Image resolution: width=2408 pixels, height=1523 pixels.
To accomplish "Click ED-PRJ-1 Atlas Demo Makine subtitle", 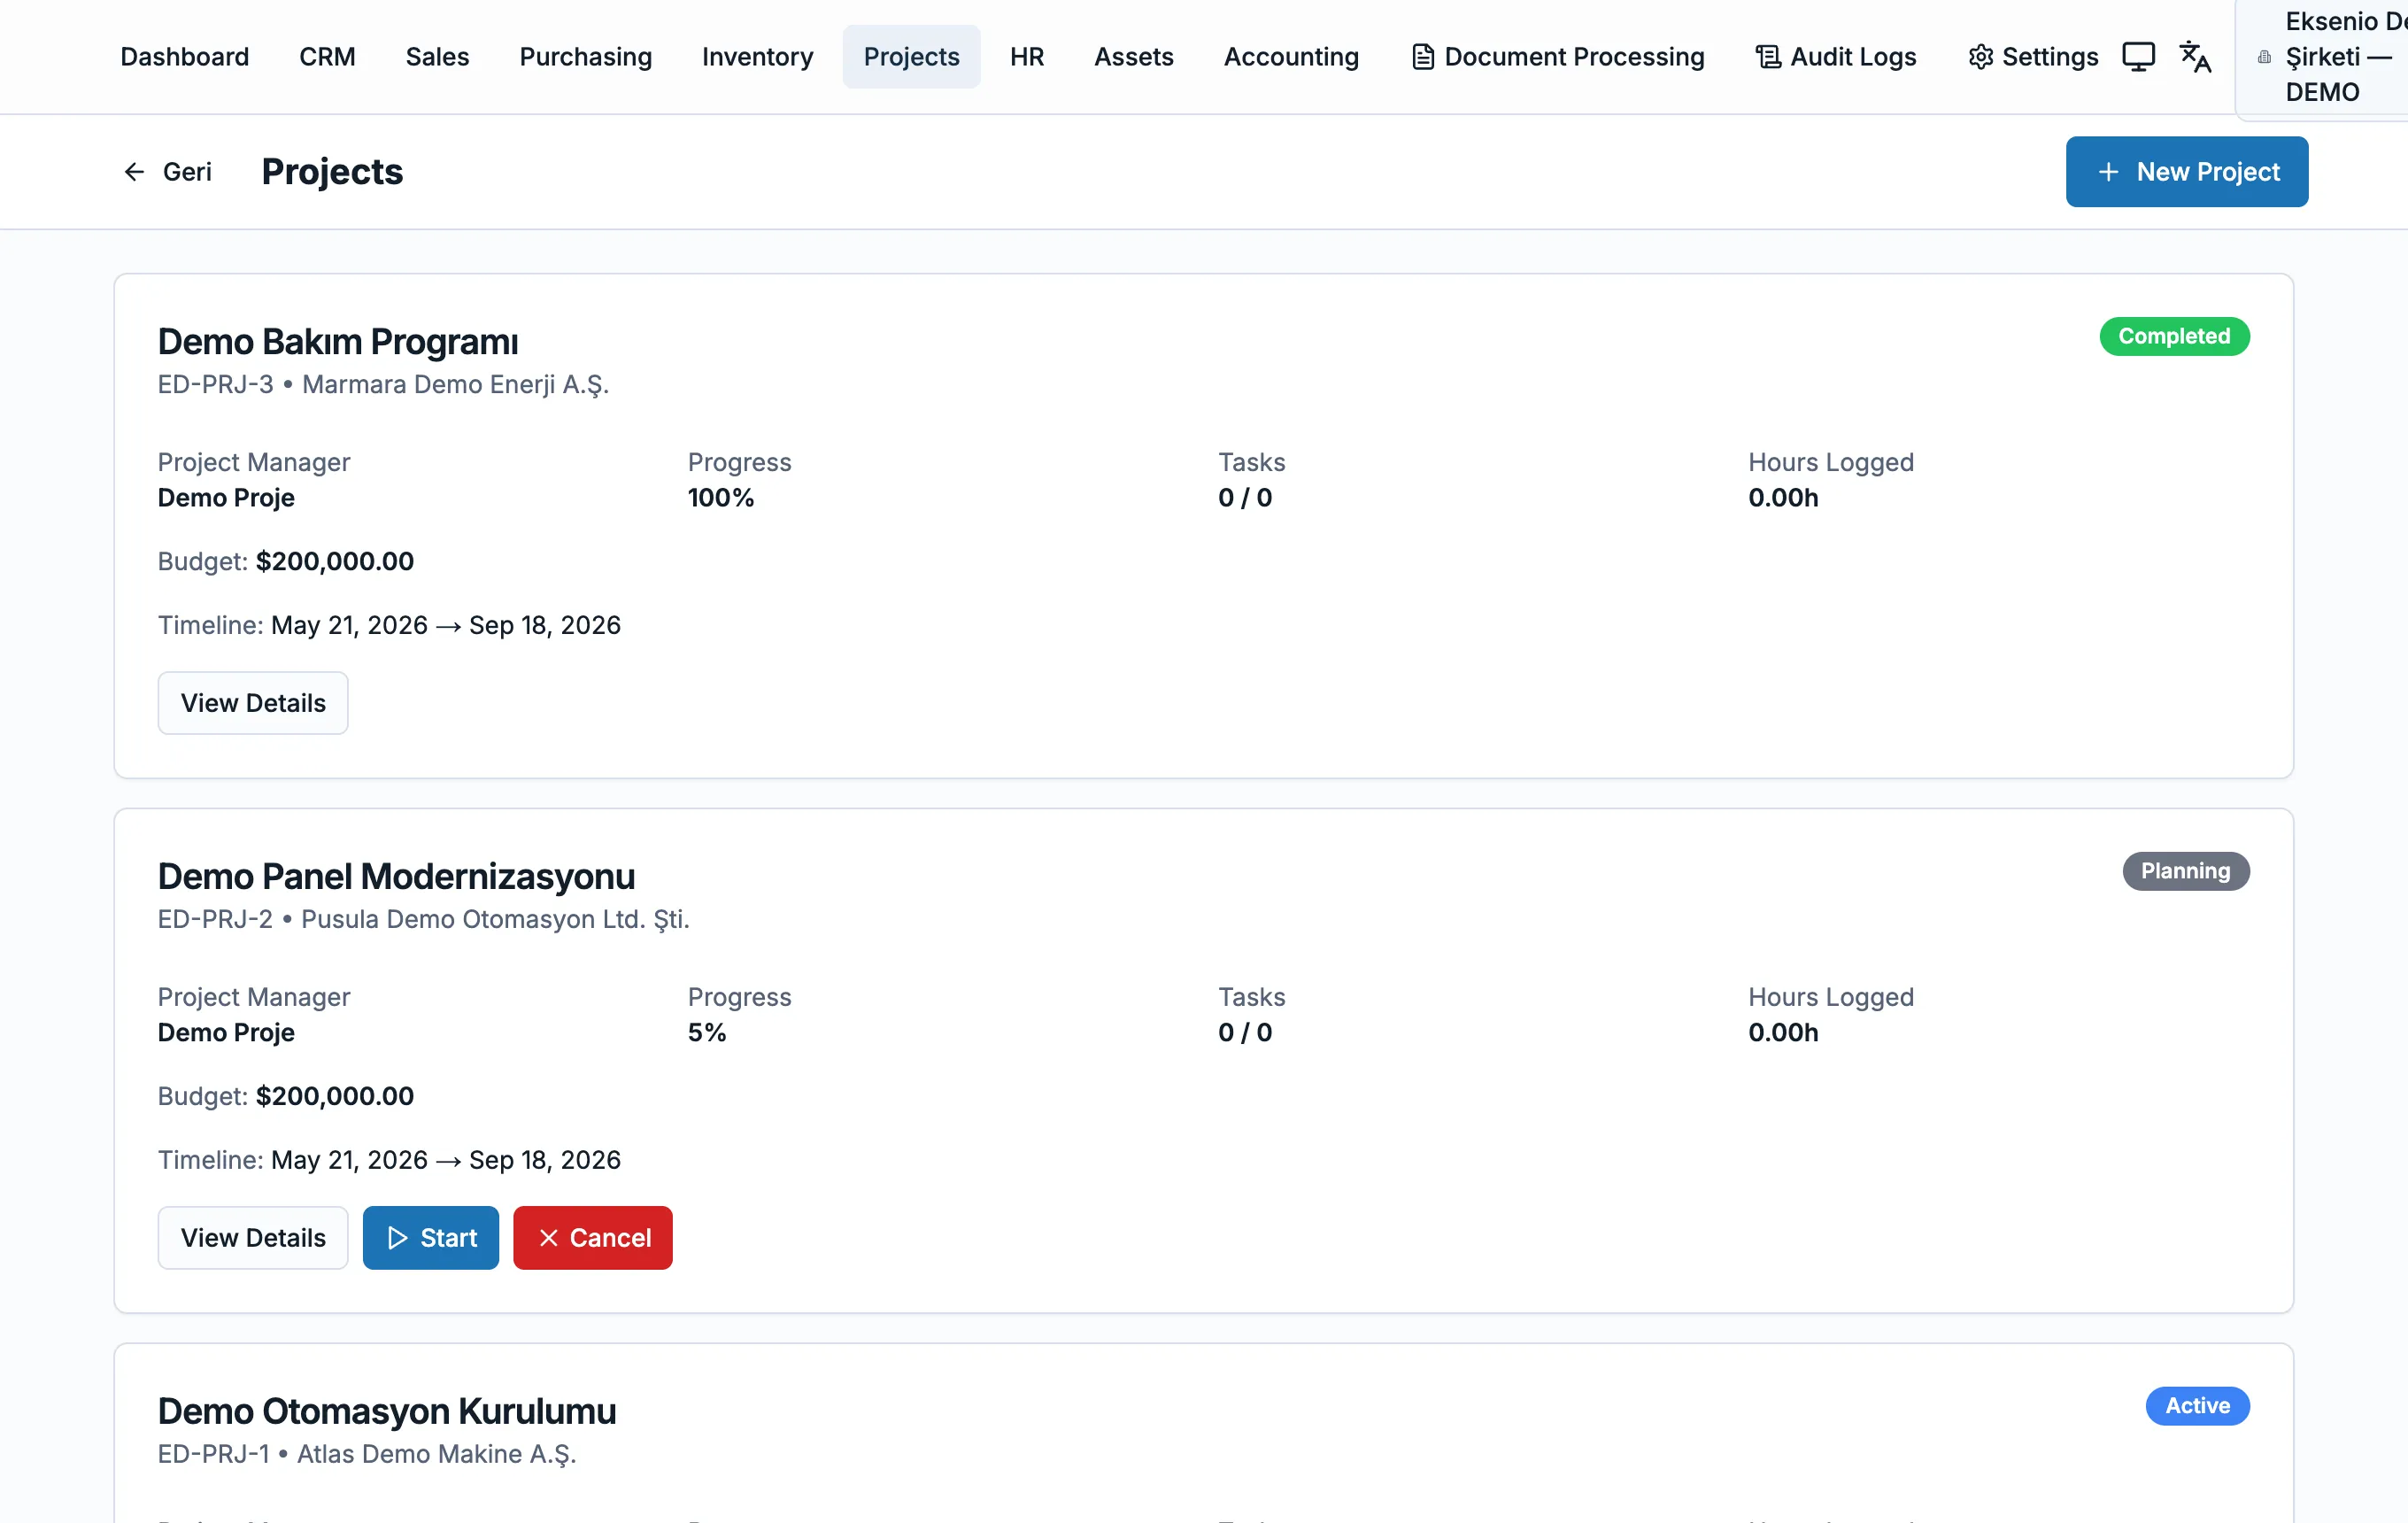I will [x=367, y=1455].
